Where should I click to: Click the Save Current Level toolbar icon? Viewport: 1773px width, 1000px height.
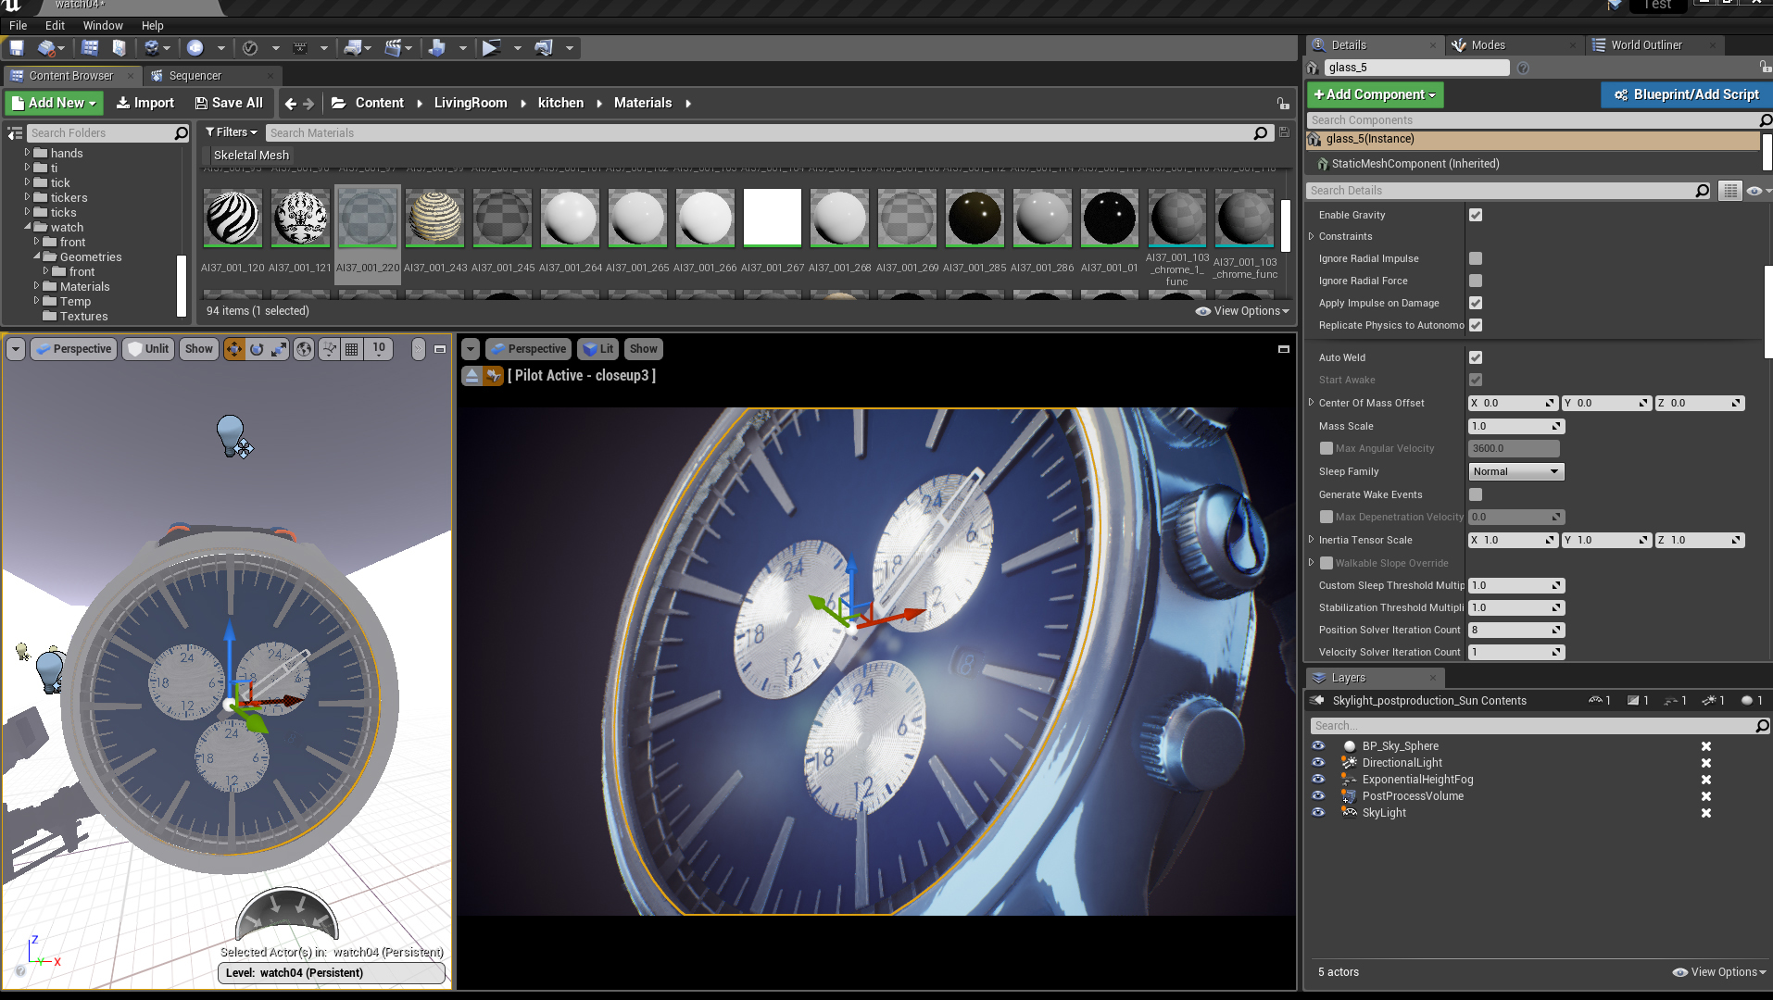point(17,48)
